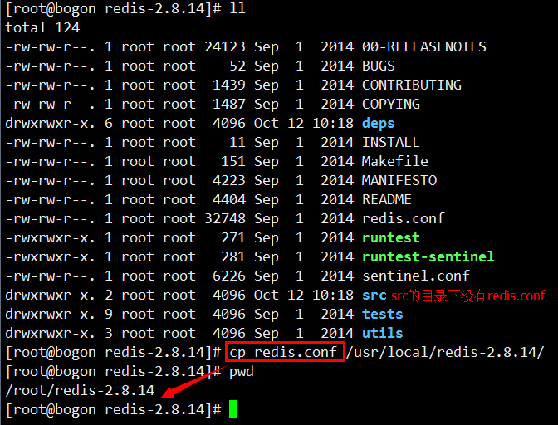Click the blue 'src' directory name
Screen dimensions: 558x425
[x=374, y=295]
